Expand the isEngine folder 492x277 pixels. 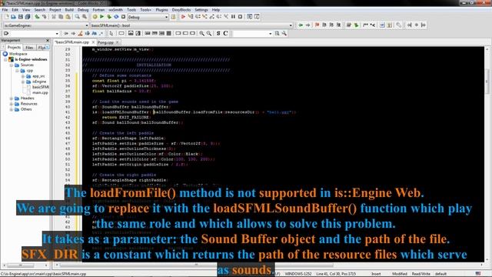pos(23,82)
